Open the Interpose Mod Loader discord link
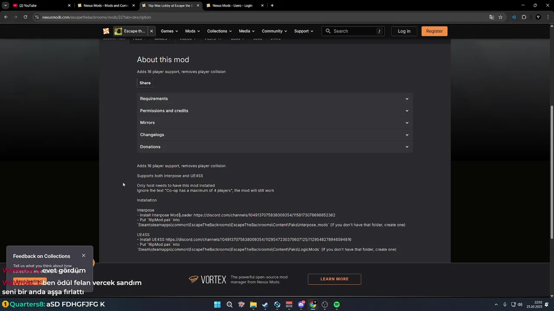The width and height of the screenshot is (554, 311). 264,215
